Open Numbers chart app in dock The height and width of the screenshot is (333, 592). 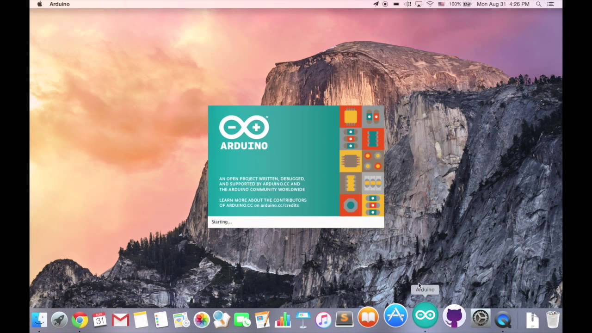[283, 320]
